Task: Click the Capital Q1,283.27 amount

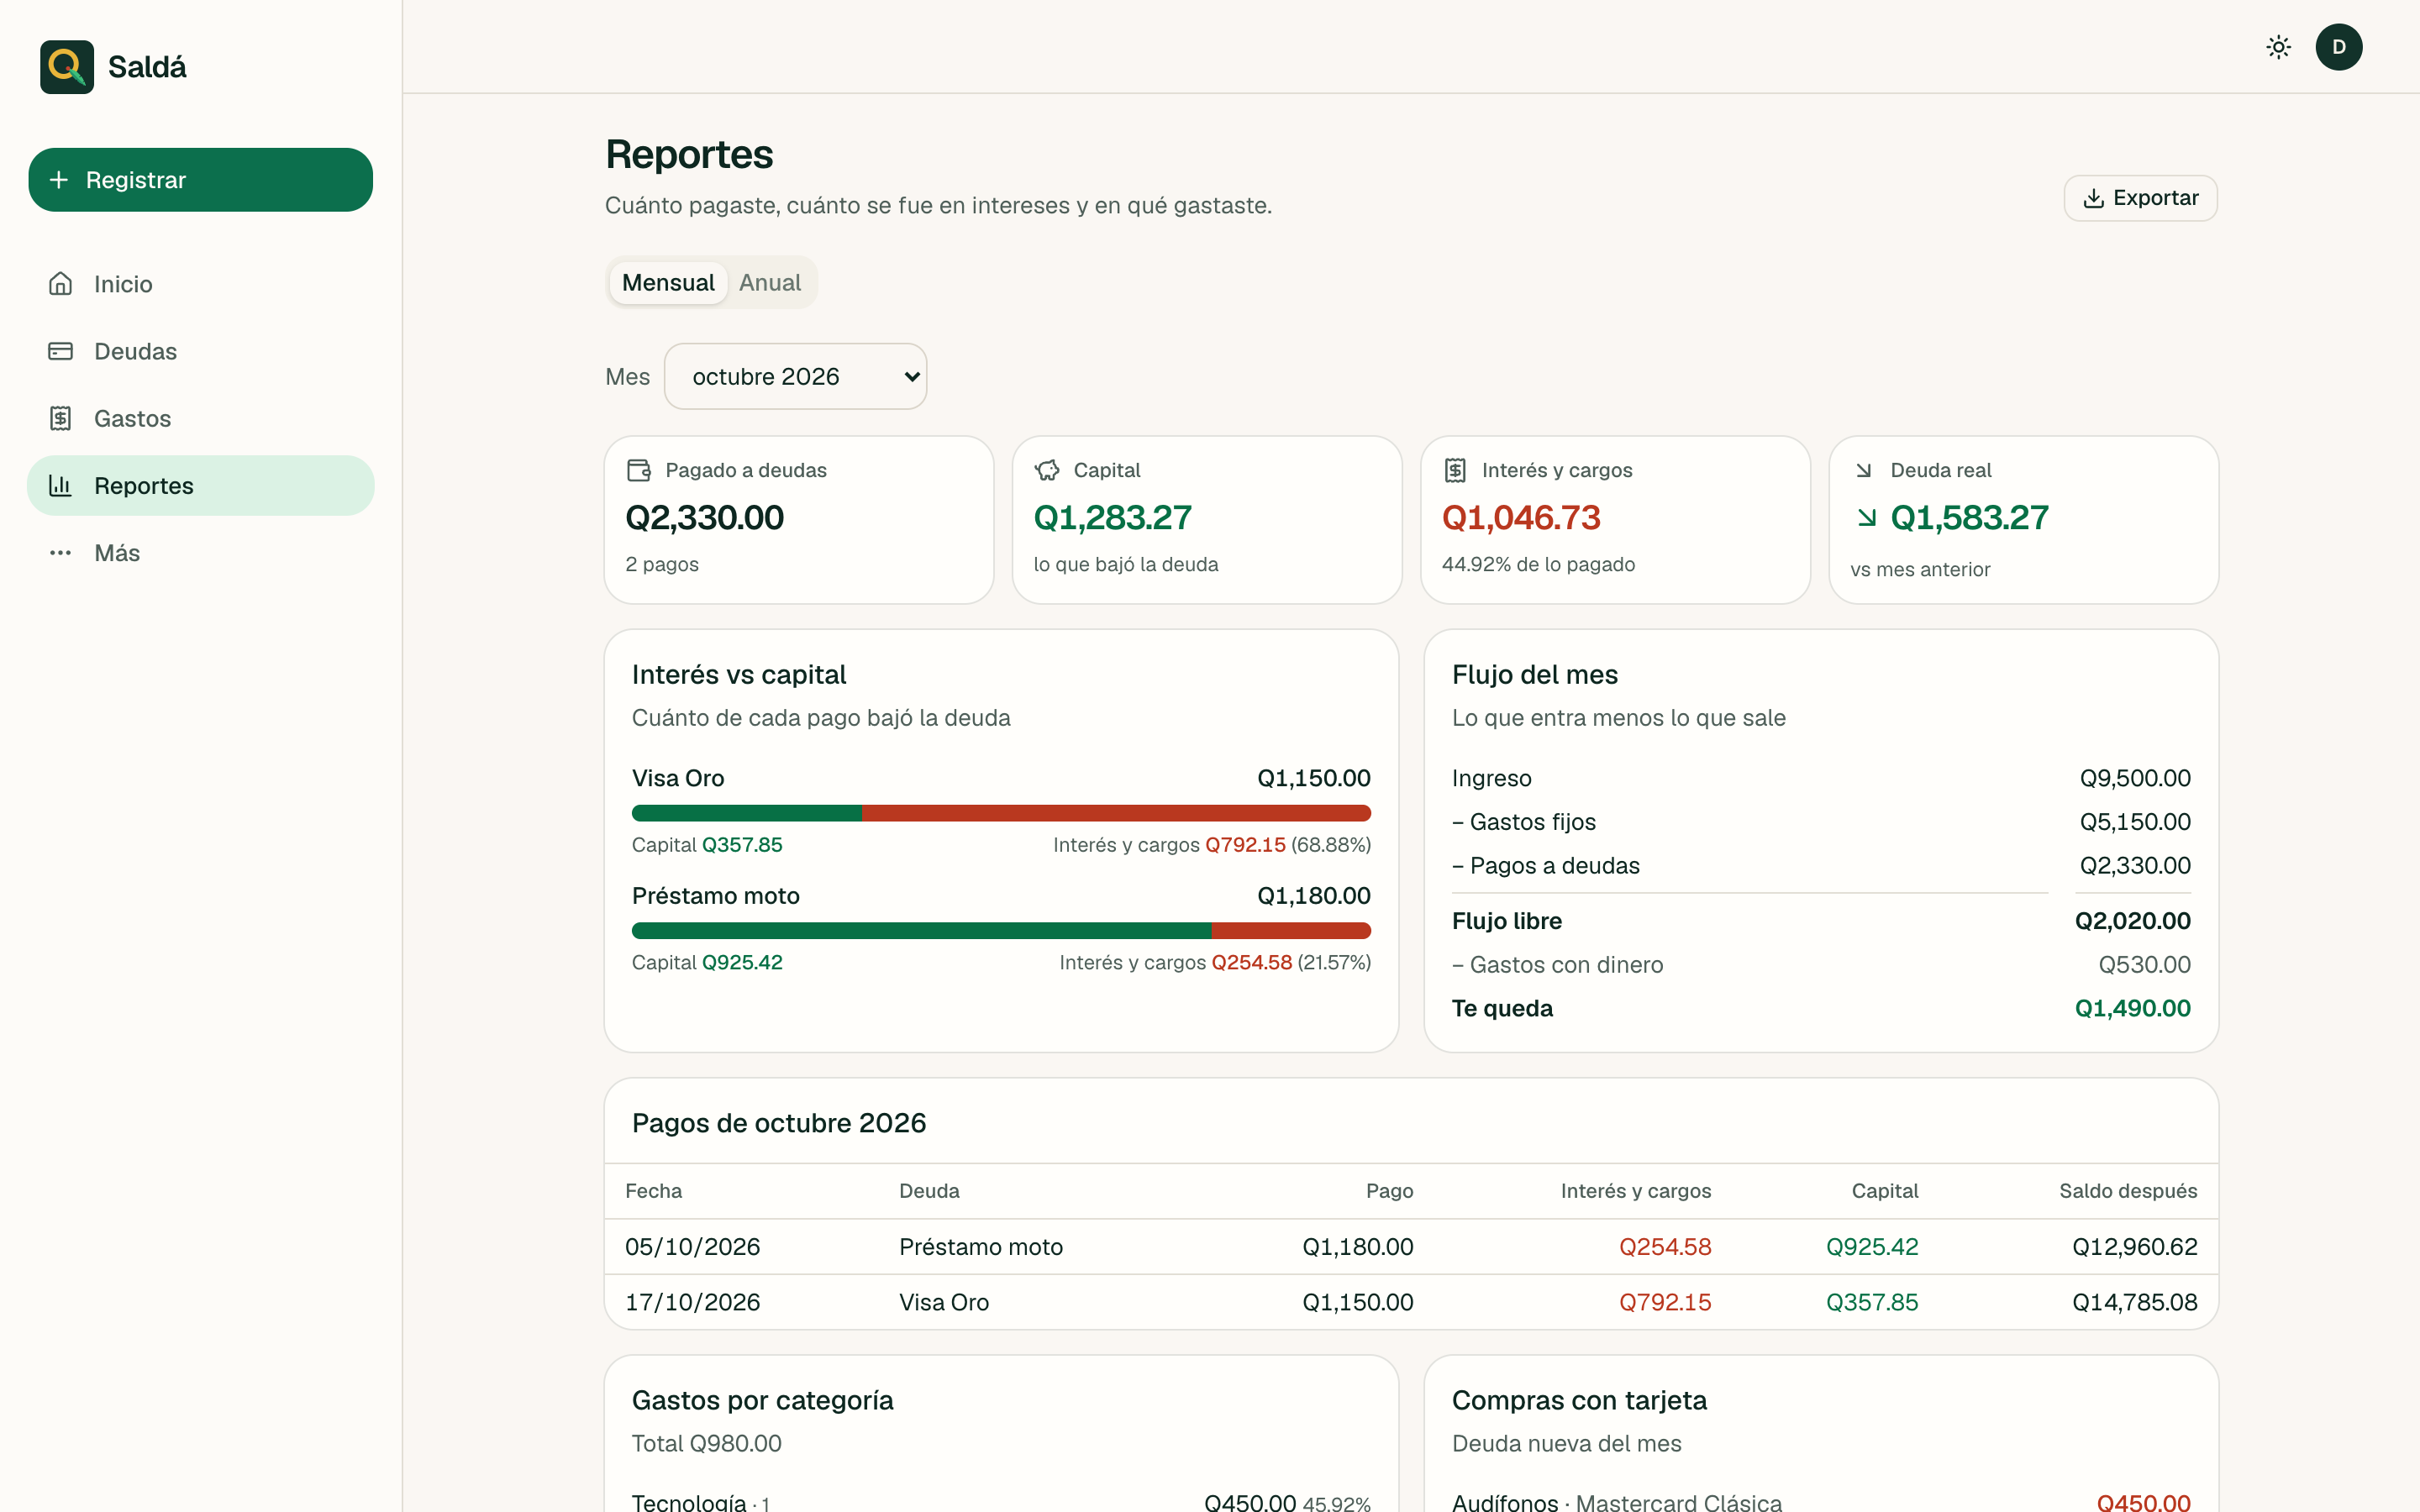Action: click(1112, 518)
